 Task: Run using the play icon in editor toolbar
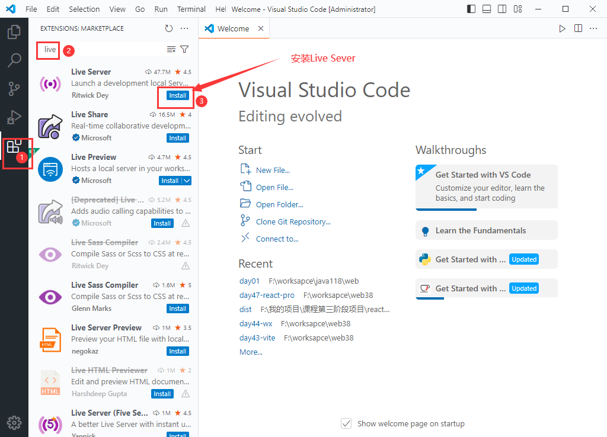pyautogui.click(x=562, y=28)
